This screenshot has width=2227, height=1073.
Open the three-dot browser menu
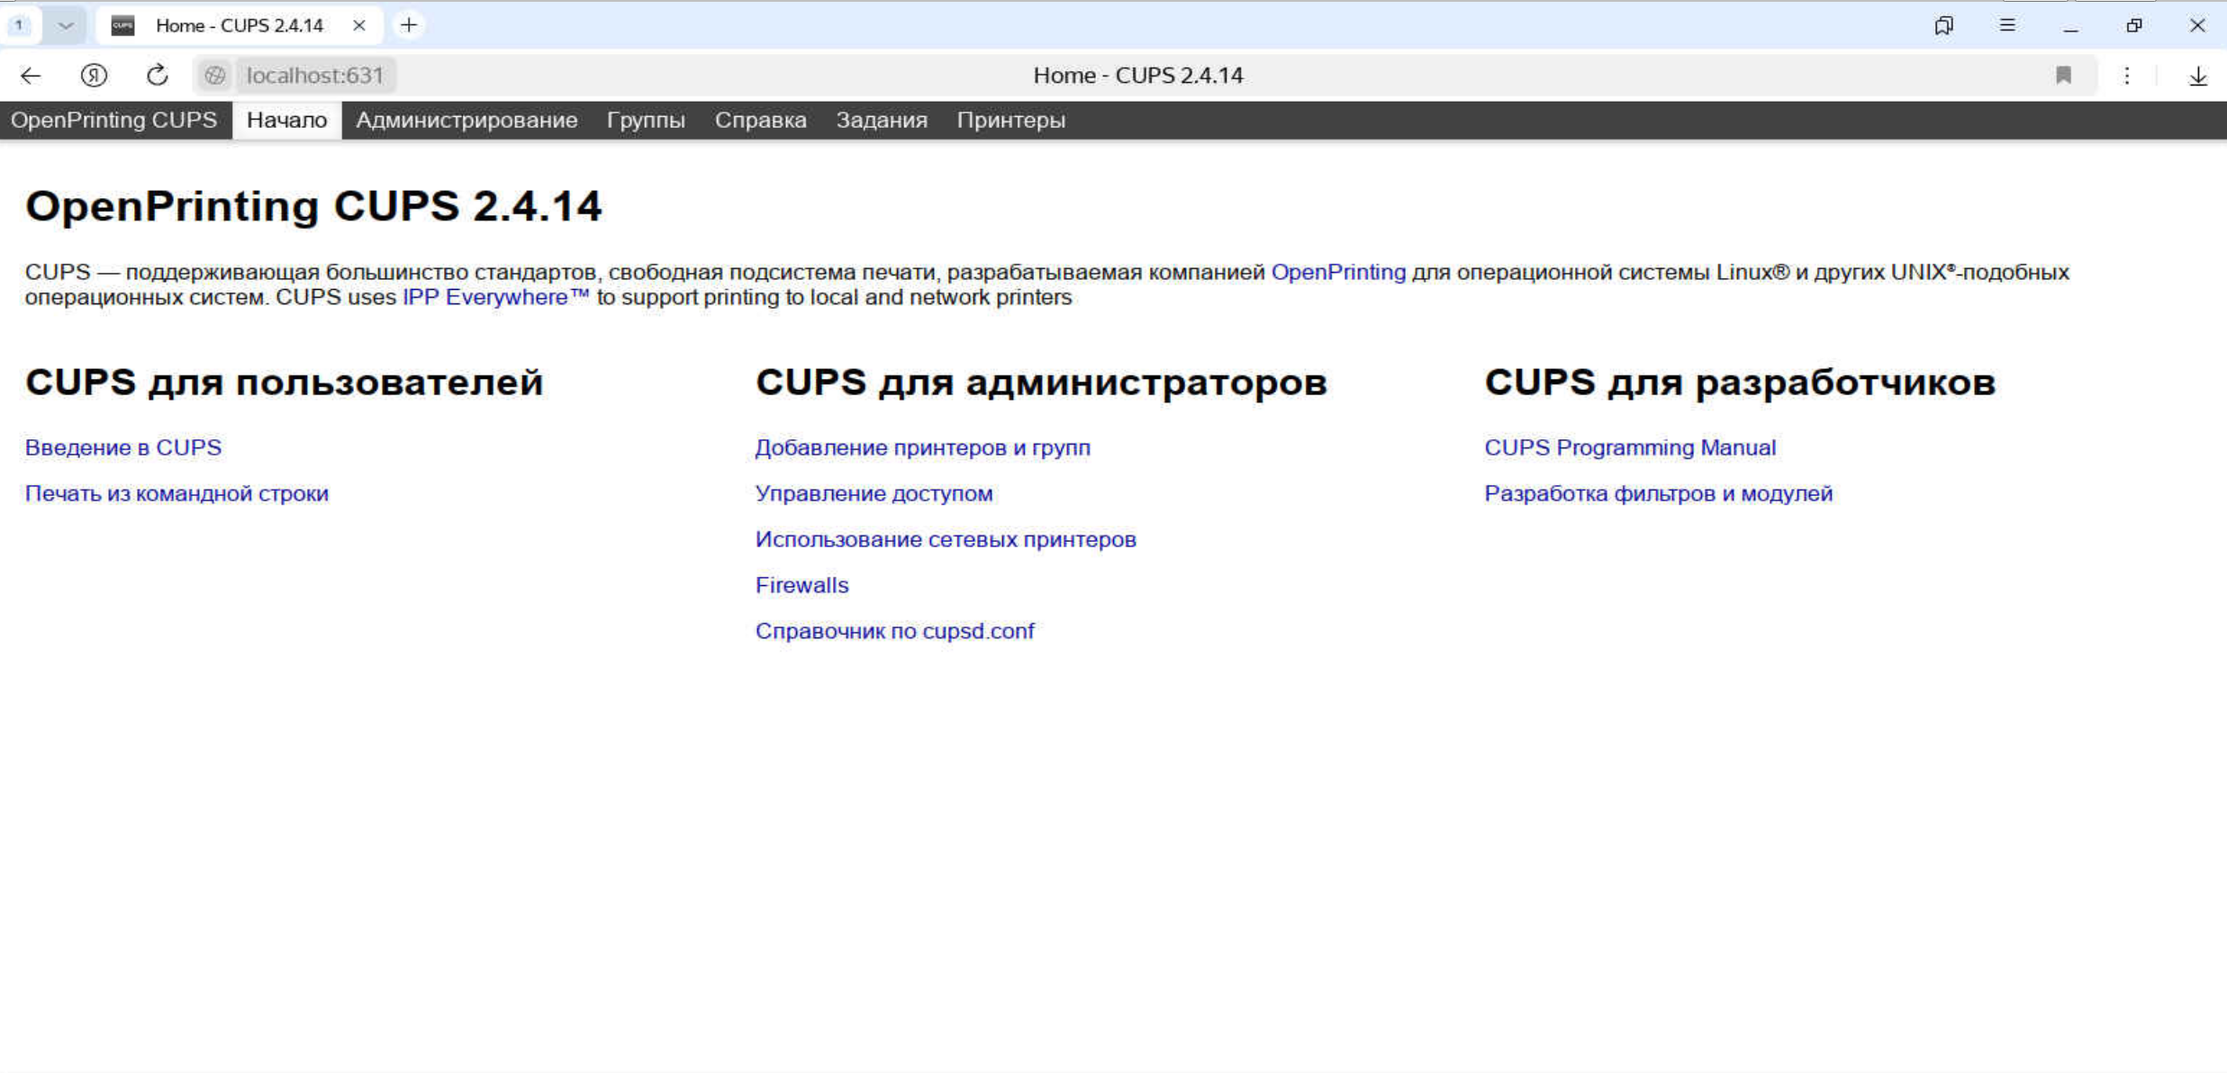(2127, 76)
